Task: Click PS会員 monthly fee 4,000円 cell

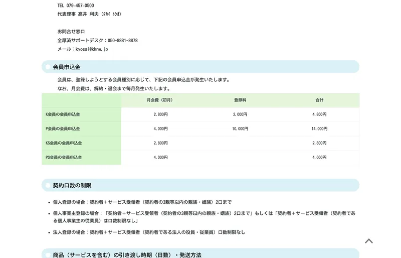Action: [x=160, y=158]
